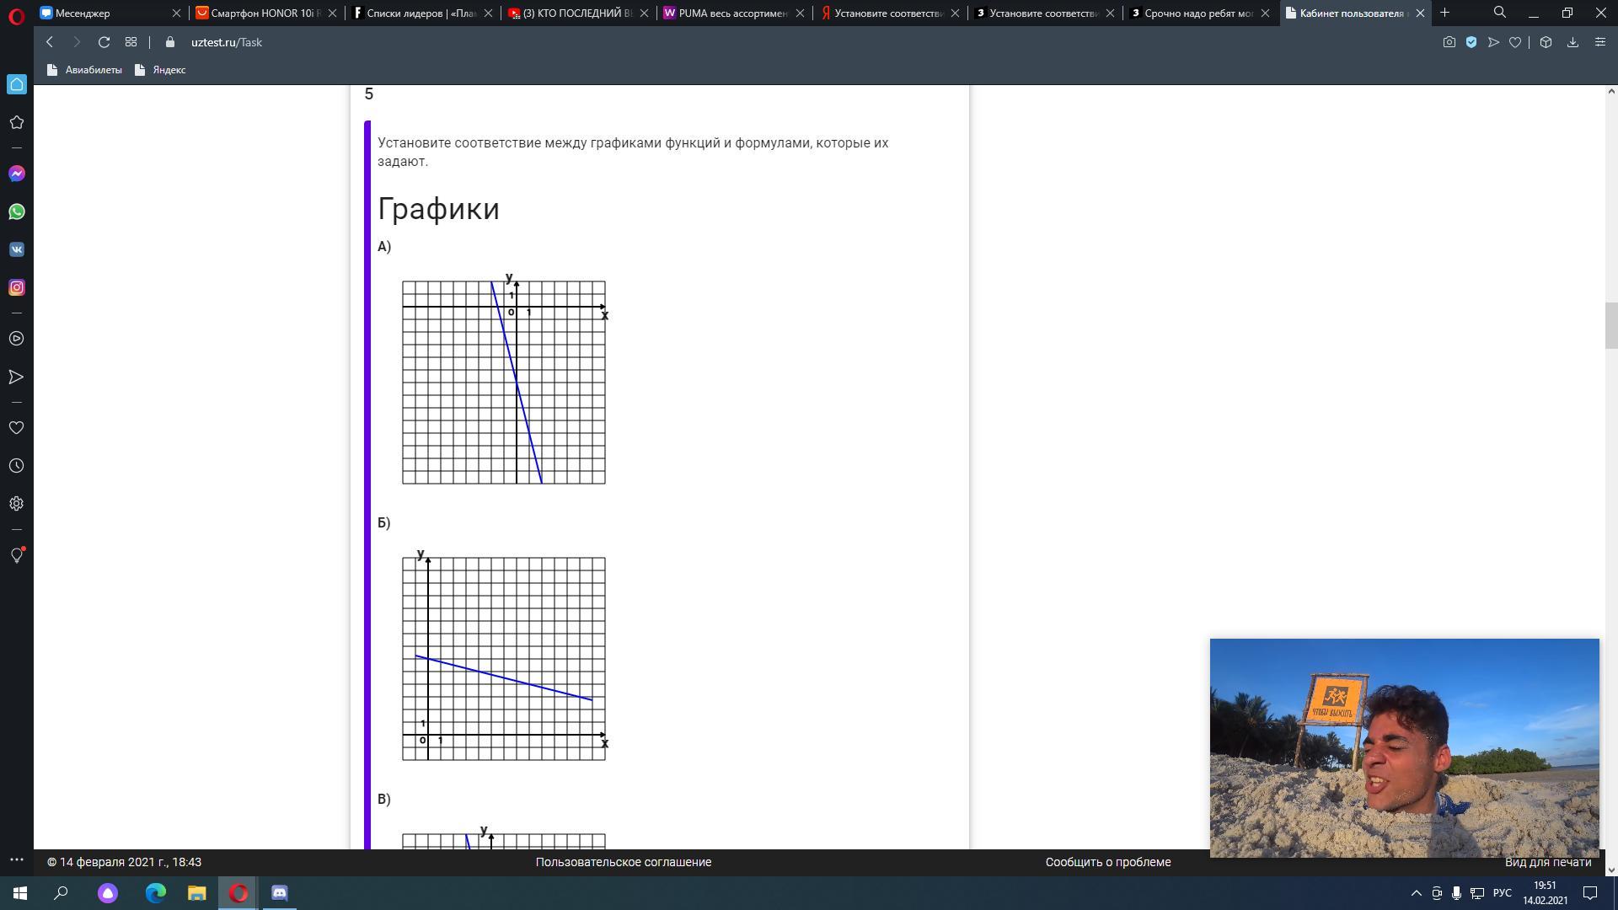Viewport: 1618px width, 910px height.
Task: Open sidebar three-dots setup menu
Action: 16,859
